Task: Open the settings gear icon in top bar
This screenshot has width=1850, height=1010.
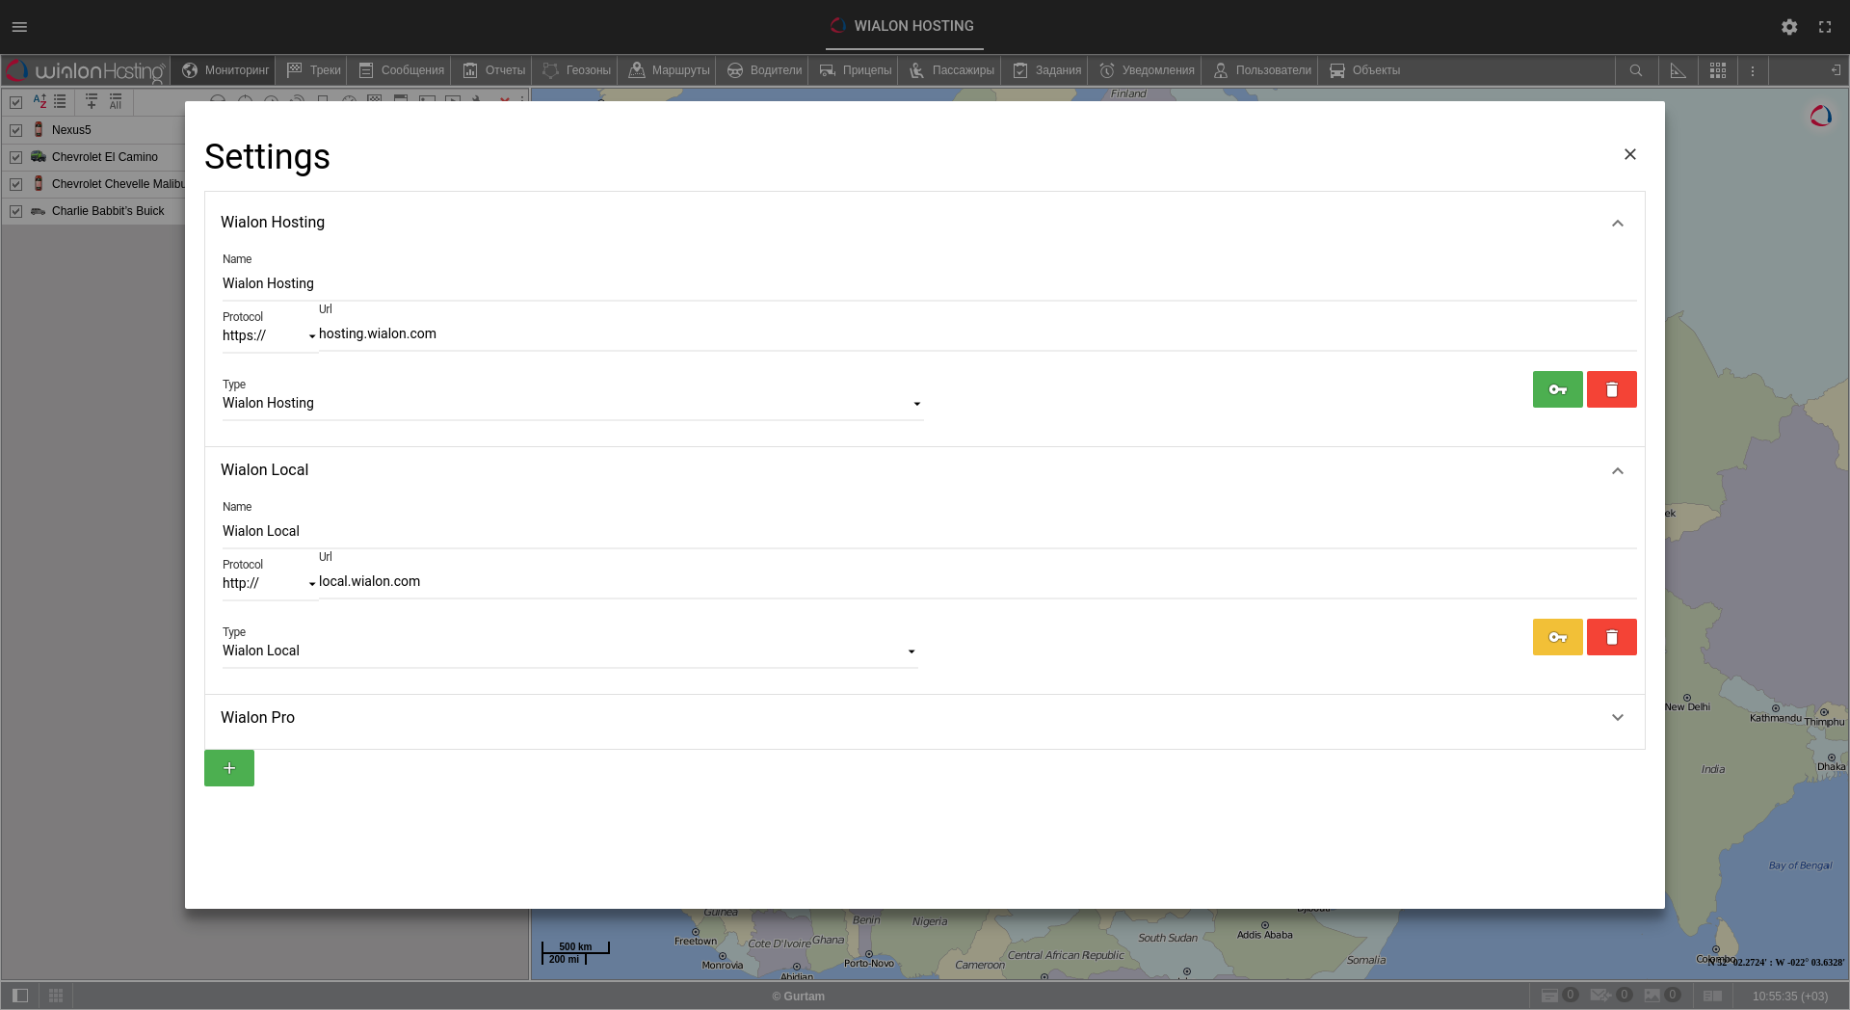Action: pyautogui.click(x=1789, y=27)
